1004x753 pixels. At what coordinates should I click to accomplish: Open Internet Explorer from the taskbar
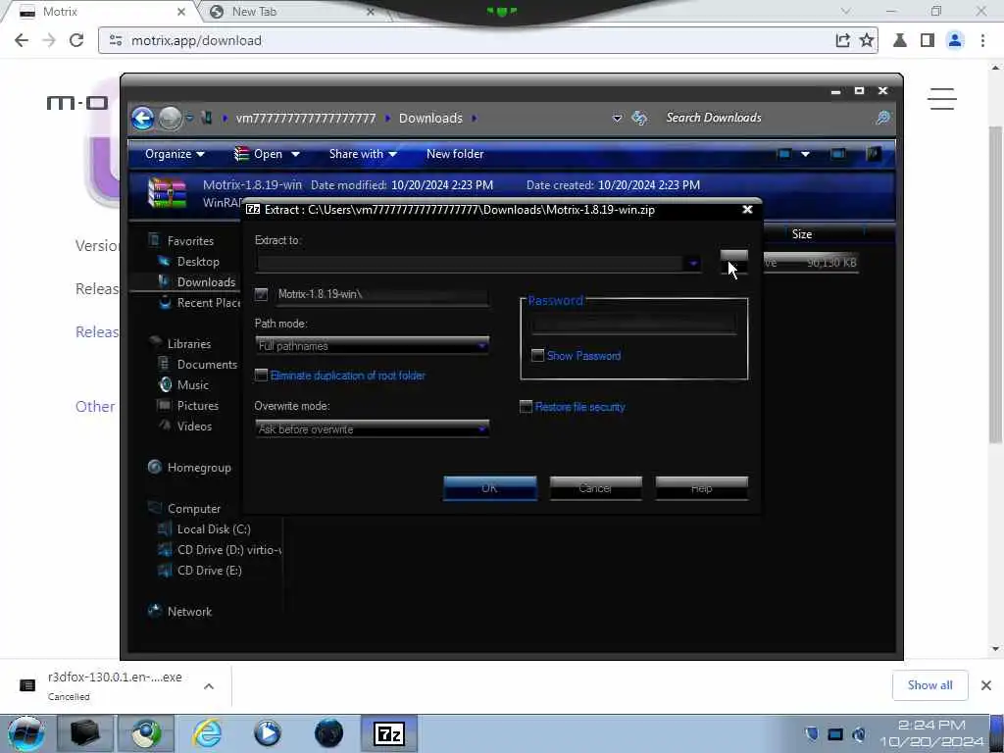click(208, 733)
